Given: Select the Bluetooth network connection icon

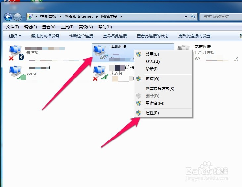Looking at the screenshot, I should click(x=16, y=52).
